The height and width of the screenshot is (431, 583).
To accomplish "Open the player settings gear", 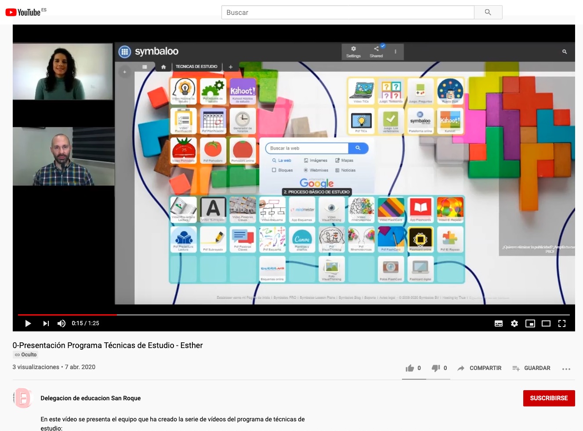I will coord(514,323).
